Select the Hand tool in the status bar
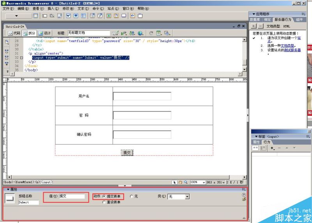 180,182
